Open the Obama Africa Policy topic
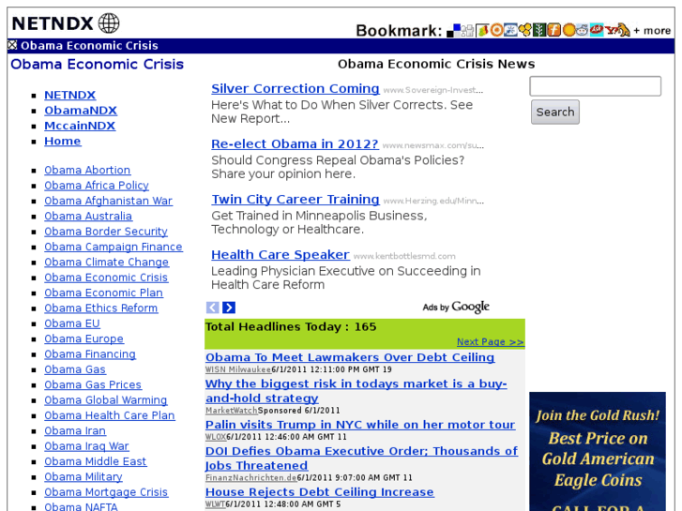 [x=97, y=186]
